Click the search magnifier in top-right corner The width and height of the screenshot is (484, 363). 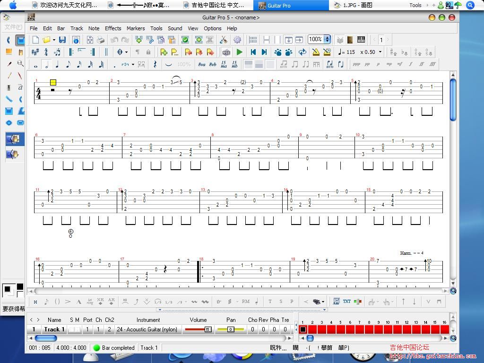[x=470, y=5]
